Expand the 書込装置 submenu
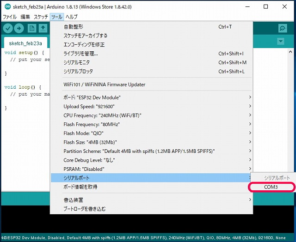The image size is (296, 242). tap(151, 200)
